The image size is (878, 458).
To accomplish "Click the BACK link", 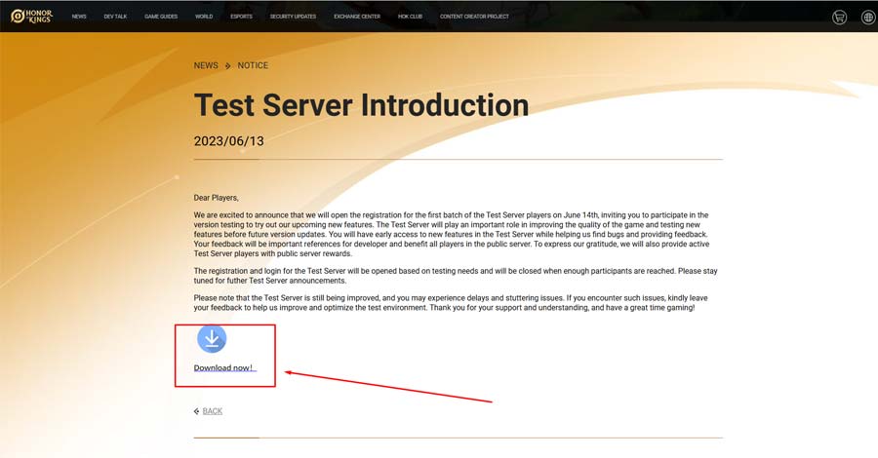I will click(x=212, y=411).
